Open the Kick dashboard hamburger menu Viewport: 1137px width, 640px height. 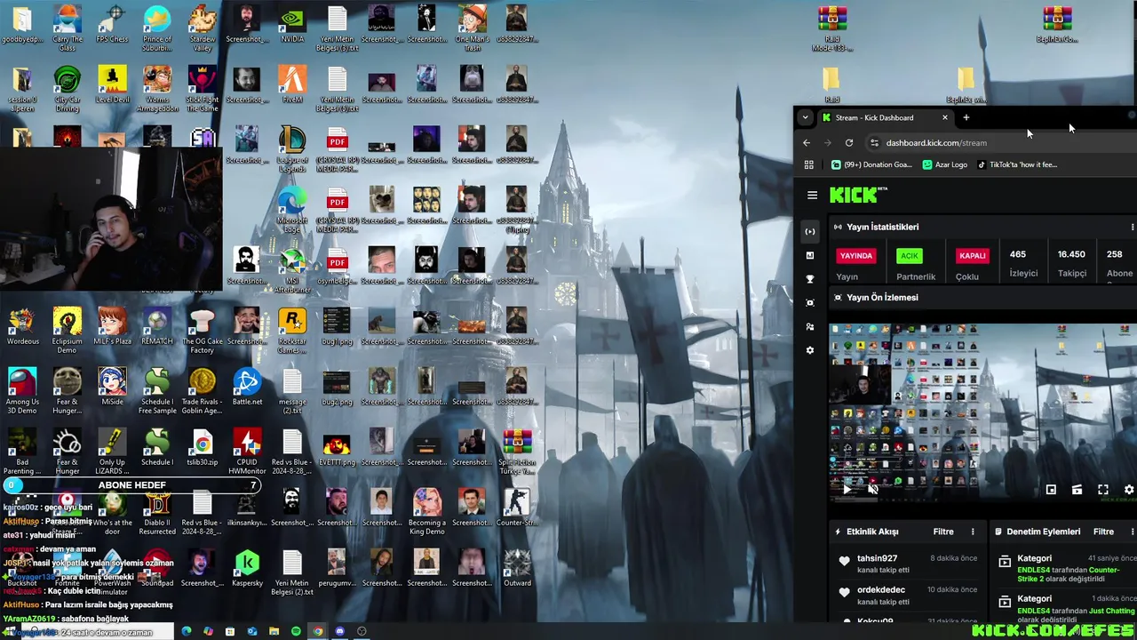click(x=812, y=196)
